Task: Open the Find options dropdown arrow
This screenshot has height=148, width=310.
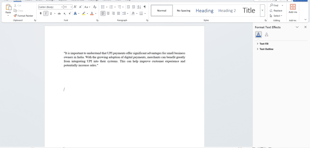Action: [x=282, y=5]
